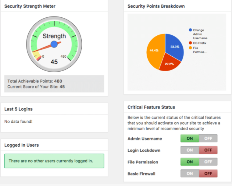Click the blue legend dot for Change Admin Username

(191, 30)
